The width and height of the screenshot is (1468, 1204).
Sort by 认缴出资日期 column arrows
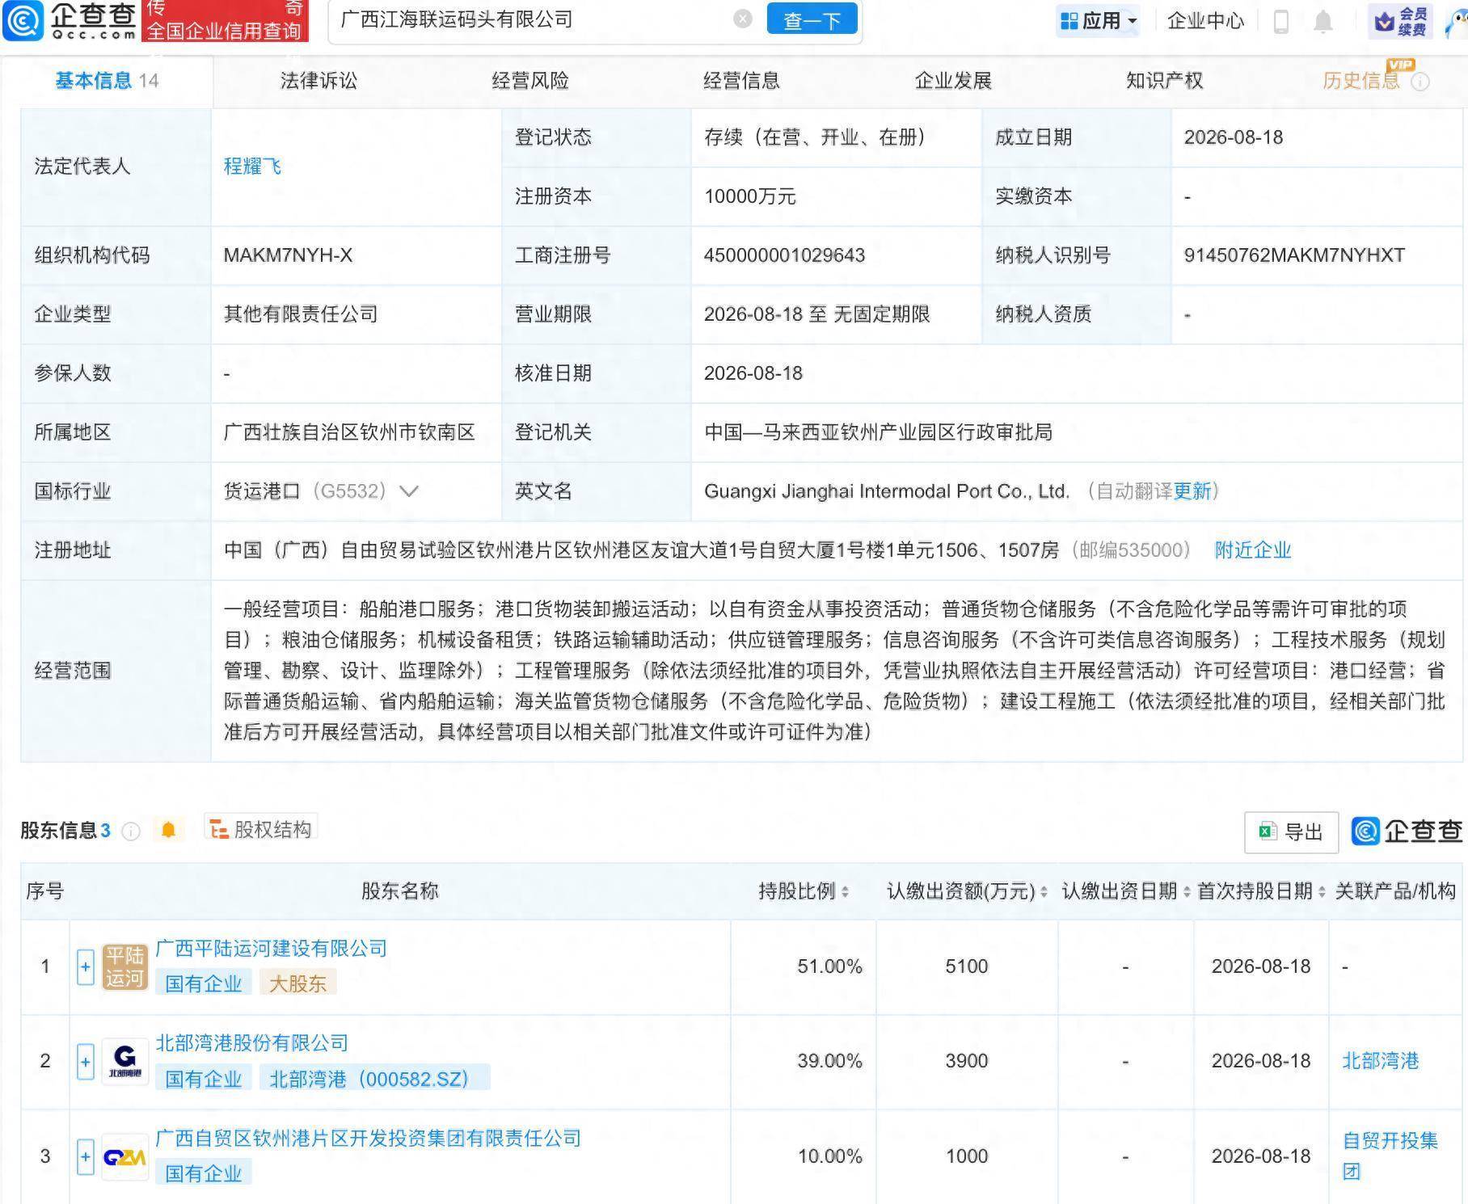(1187, 892)
